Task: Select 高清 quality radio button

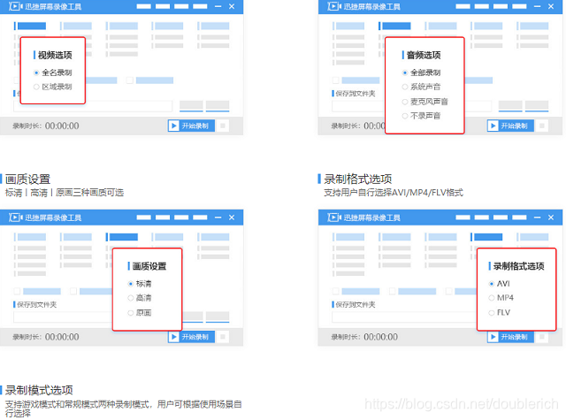Action: pos(131,298)
